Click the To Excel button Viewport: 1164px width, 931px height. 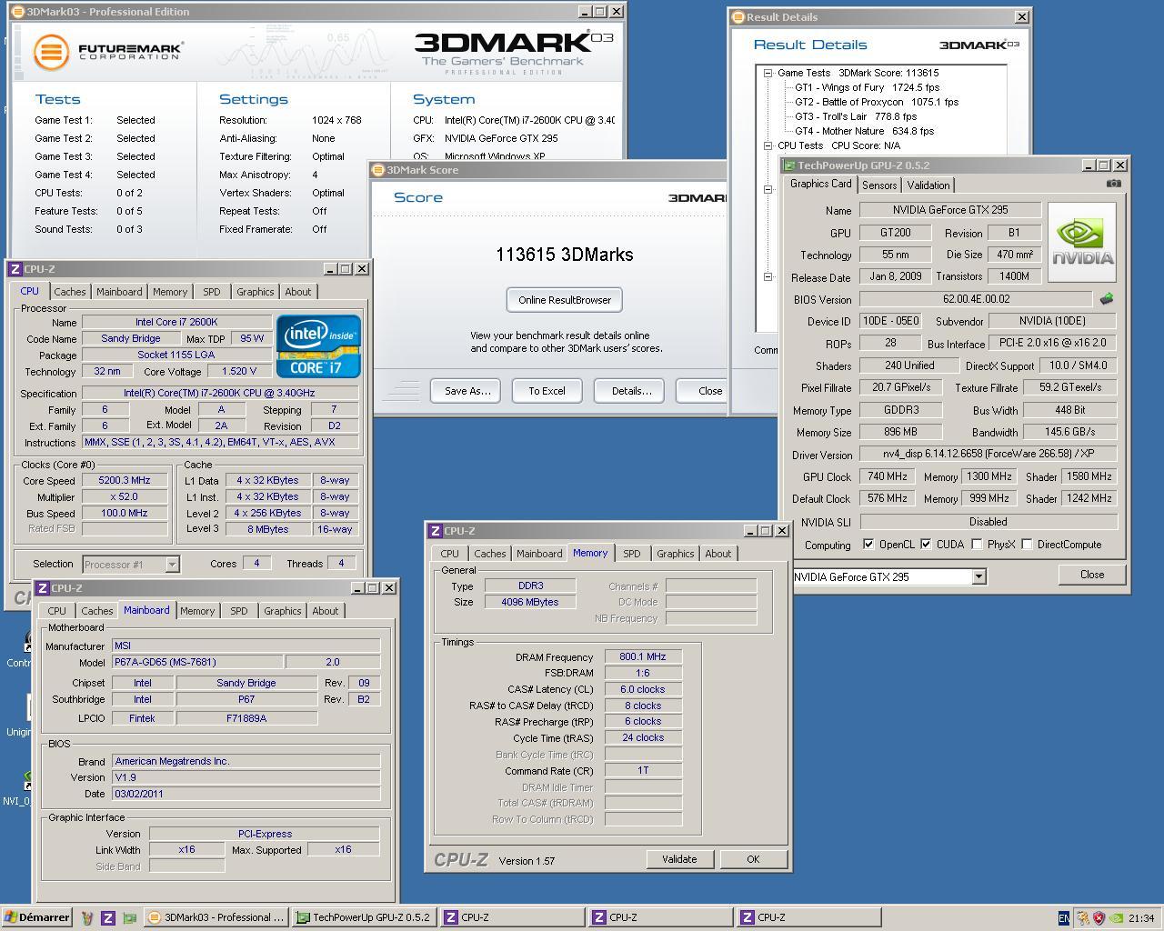[547, 391]
